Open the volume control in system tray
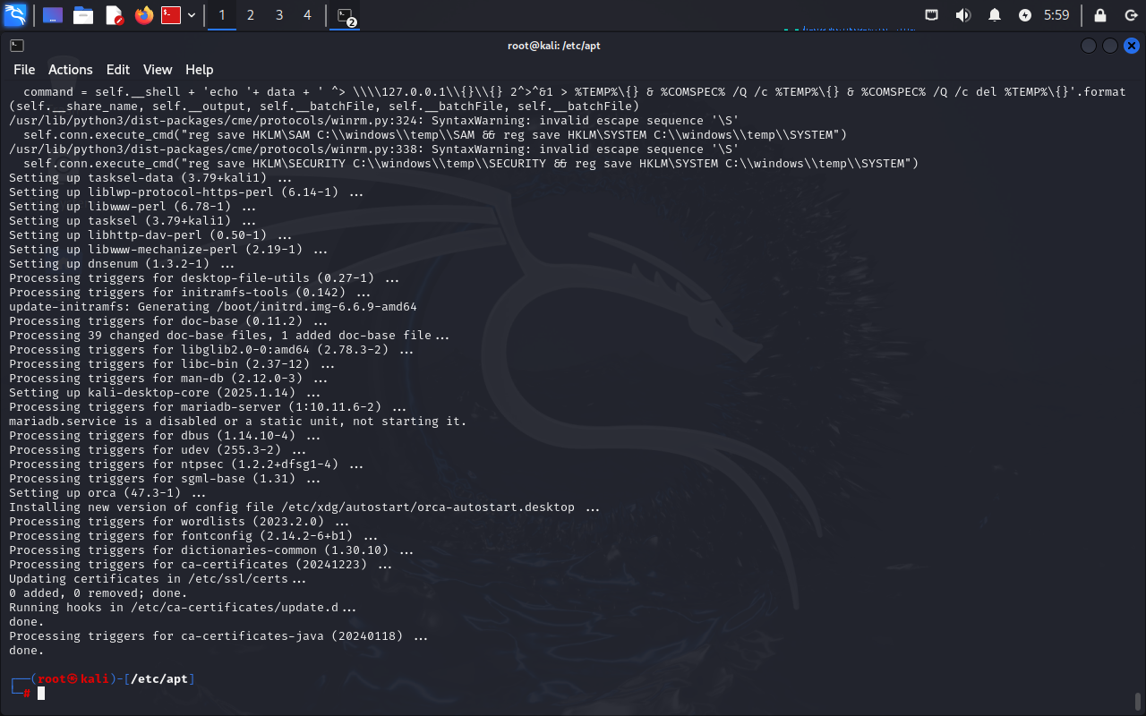 tap(963, 15)
